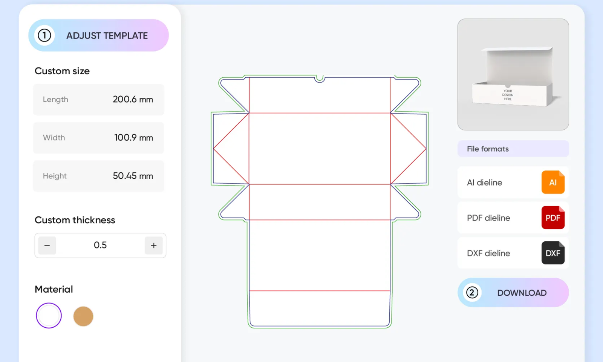Click the step 2 circled number icon
603x362 pixels.
(x=471, y=293)
